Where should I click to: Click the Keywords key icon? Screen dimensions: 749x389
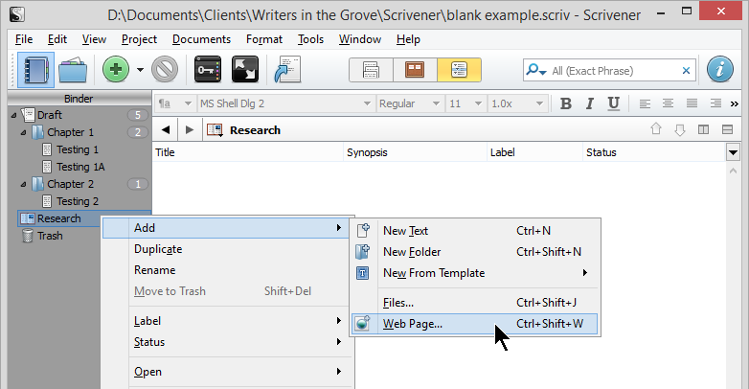coord(207,71)
